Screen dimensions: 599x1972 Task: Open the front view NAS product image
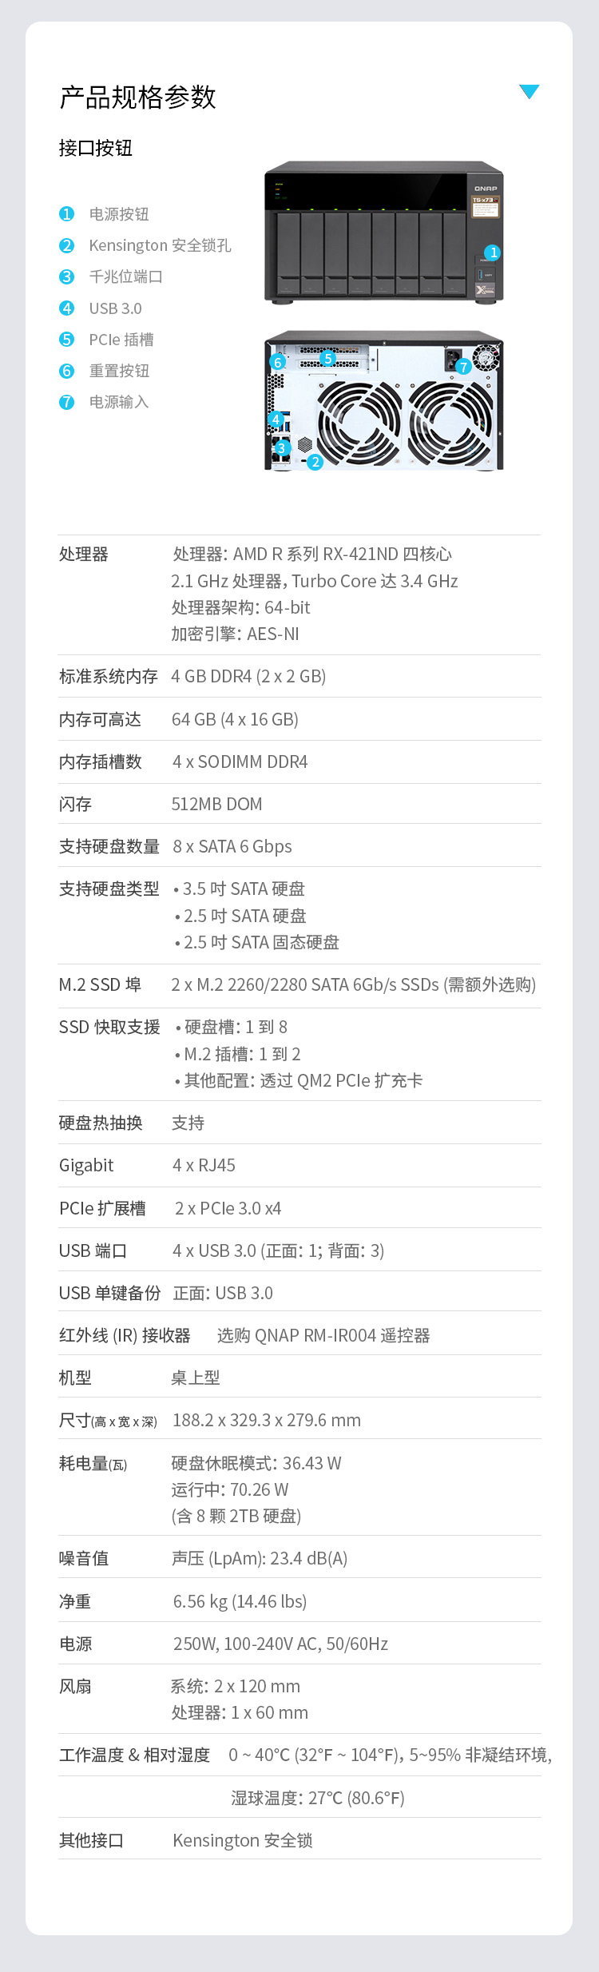tap(384, 233)
